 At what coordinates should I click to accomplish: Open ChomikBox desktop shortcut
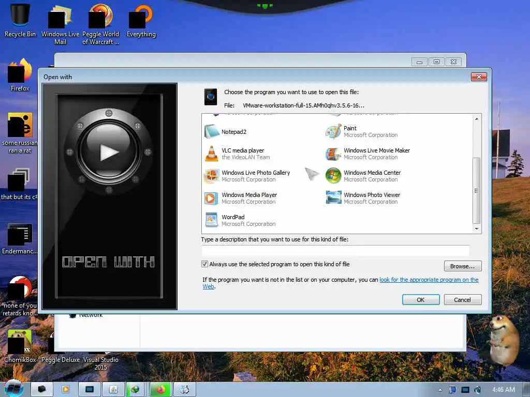click(x=20, y=346)
